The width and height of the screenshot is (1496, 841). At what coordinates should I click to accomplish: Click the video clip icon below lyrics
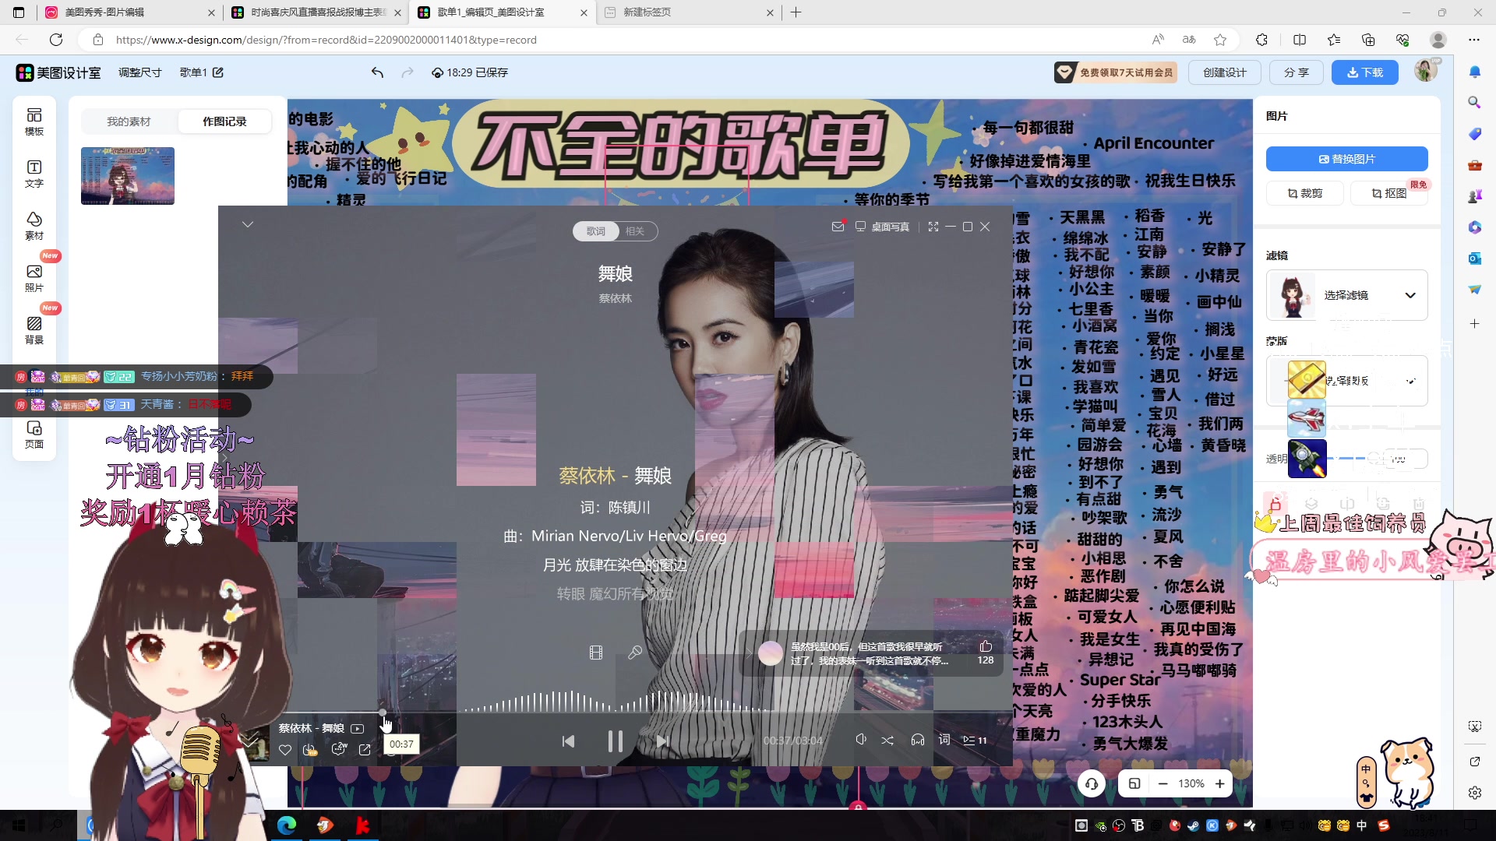596,653
